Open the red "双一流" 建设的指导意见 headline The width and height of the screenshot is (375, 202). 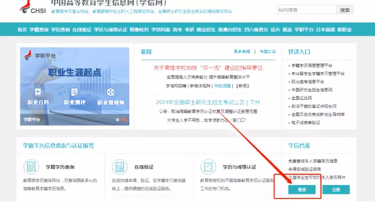208,68
